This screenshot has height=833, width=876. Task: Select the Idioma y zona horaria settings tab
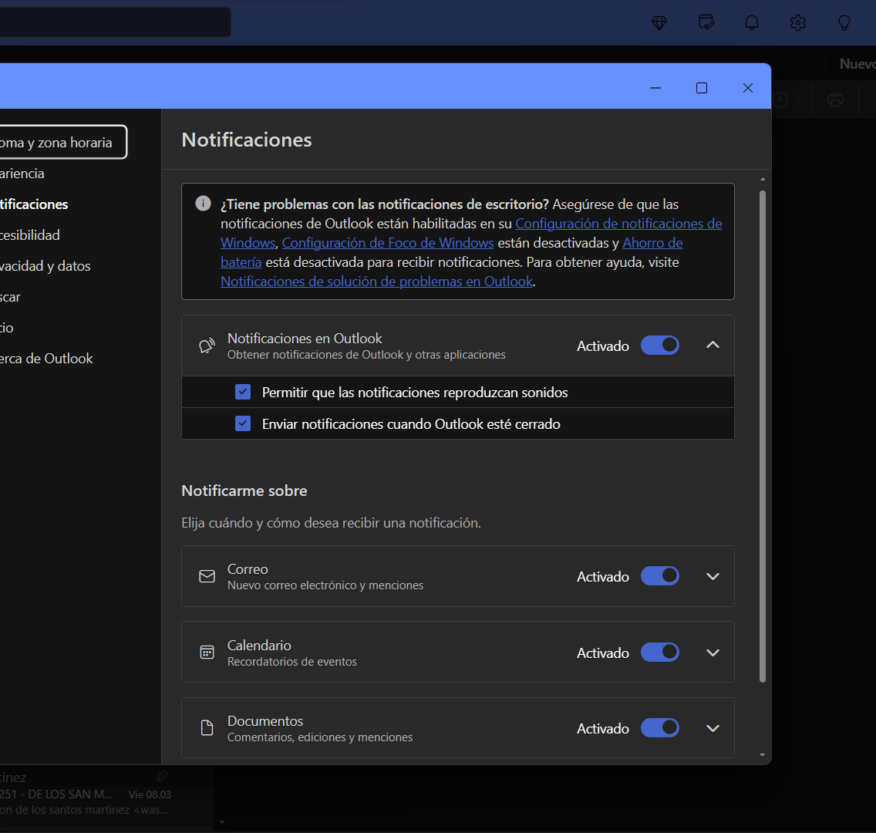tap(62, 143)
